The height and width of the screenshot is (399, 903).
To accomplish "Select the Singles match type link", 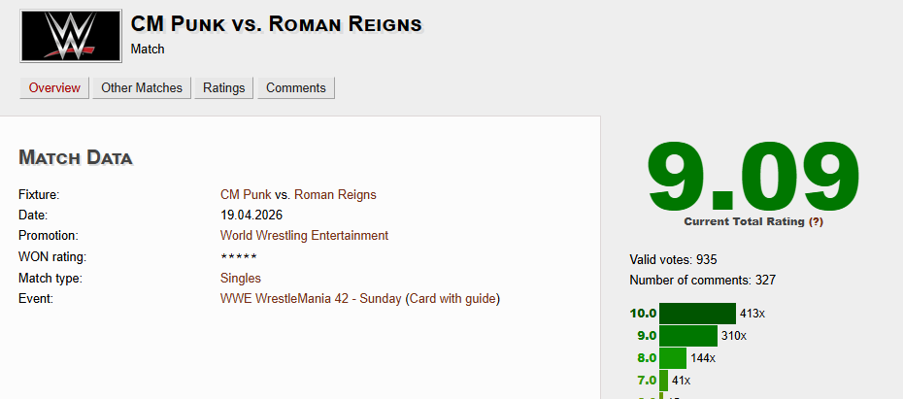I will (241, 279).
